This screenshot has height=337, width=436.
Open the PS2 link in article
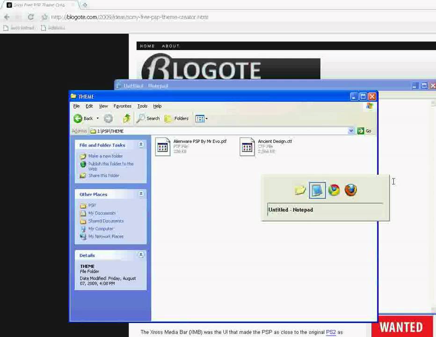point(331,332)
